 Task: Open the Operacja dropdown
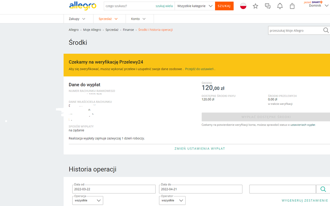coord(88,200)
